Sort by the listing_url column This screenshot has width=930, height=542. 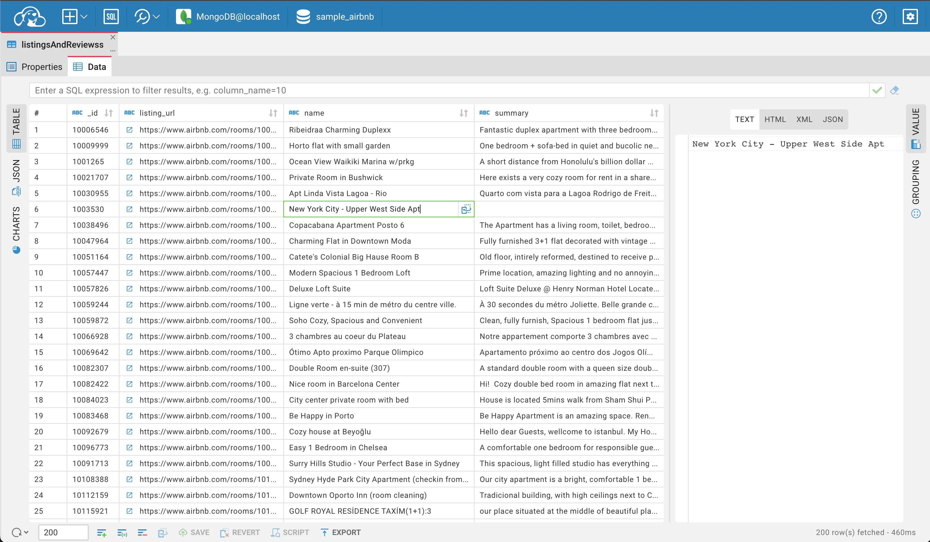click(273, 113)
